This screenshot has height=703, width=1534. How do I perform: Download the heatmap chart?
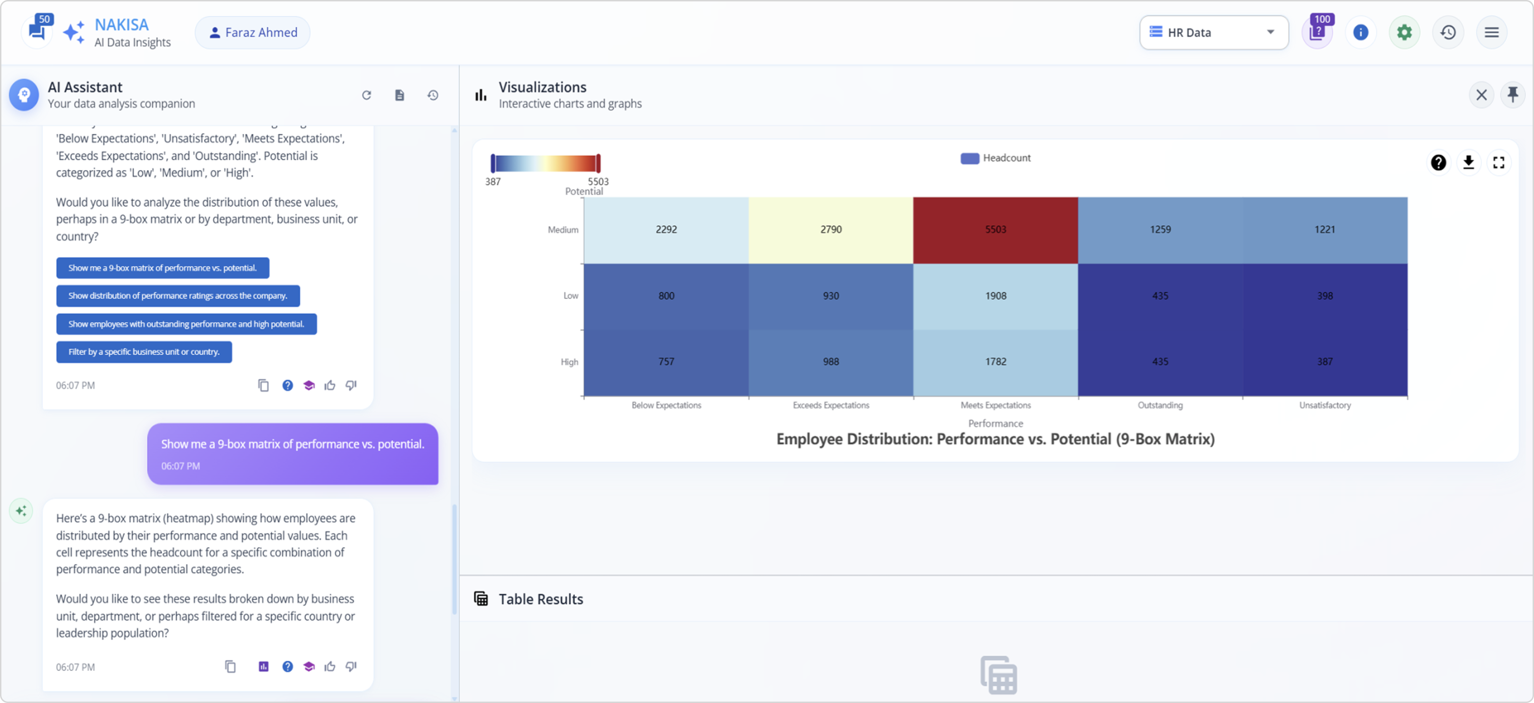point(1469,162)
